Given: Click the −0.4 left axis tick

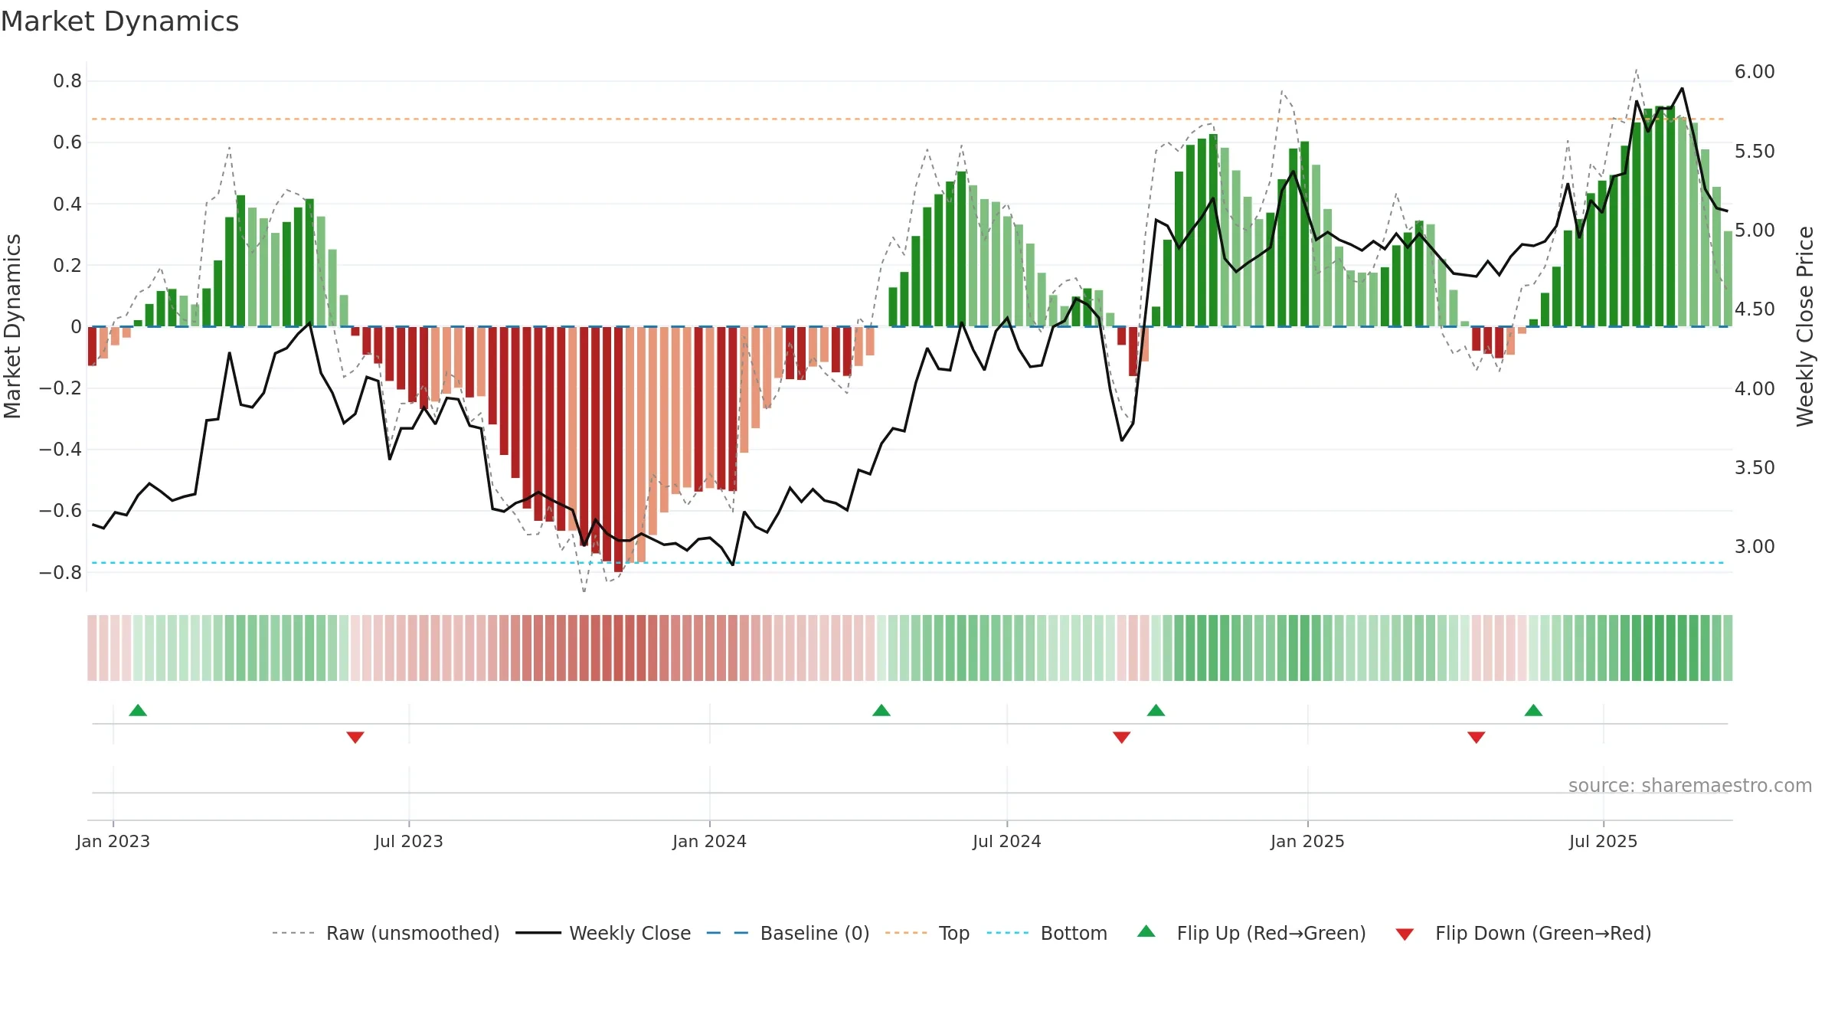Looking at the screenshot, I should pos(61,450).
